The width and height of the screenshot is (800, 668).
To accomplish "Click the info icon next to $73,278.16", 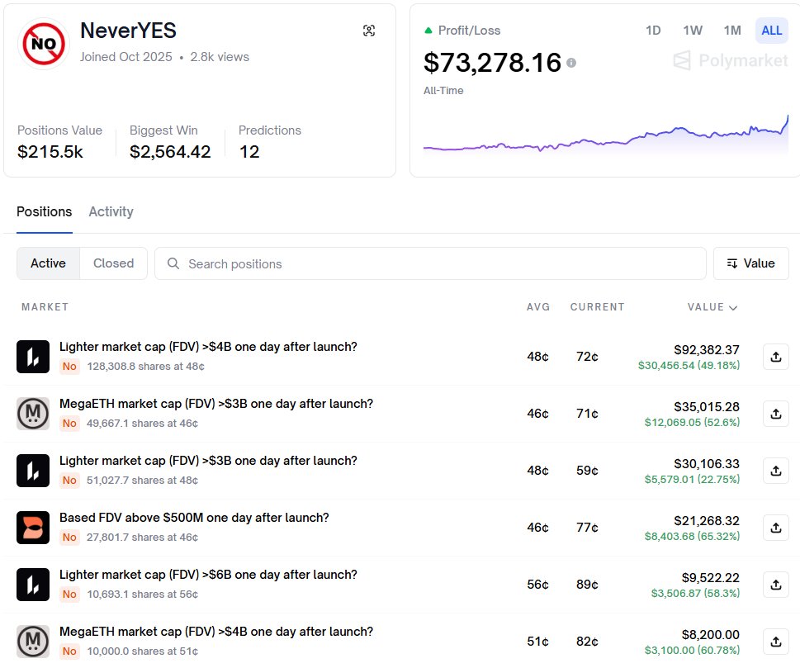I will 571,63.
